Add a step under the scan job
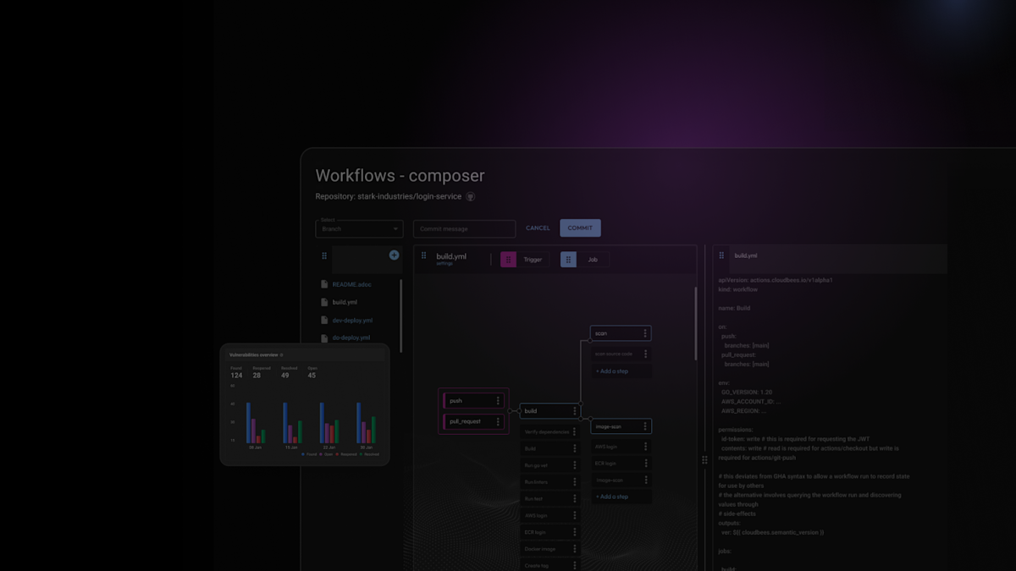Image resolution: width=1016 pixels, height=571 pixels. [x=611, y=371]
